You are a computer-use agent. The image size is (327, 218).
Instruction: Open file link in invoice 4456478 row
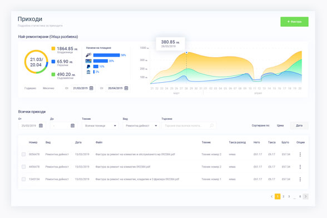123,166
